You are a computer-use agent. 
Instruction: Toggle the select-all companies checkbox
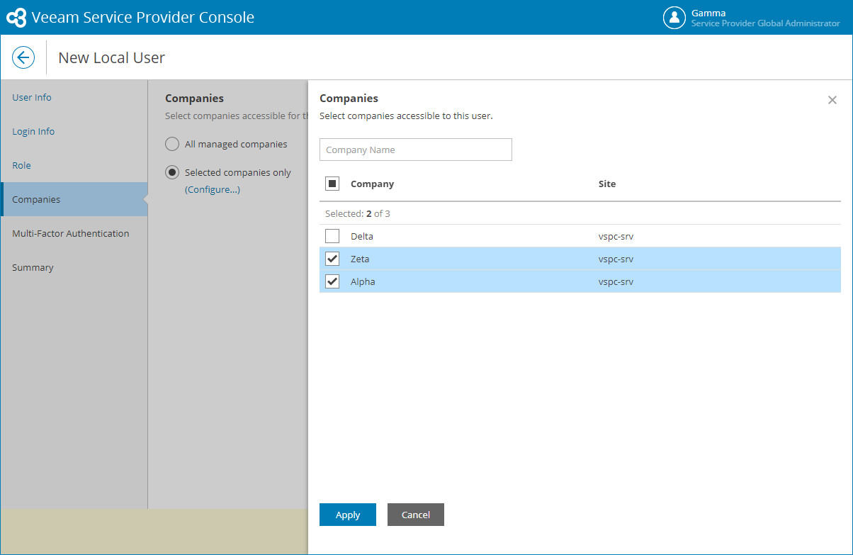(x=332, y=184)
